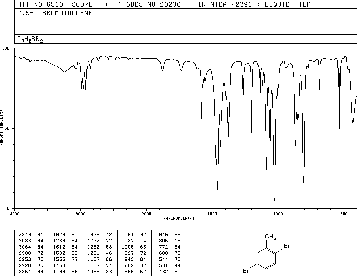Select the 1137 peak table entry

(x=100, y=259)
